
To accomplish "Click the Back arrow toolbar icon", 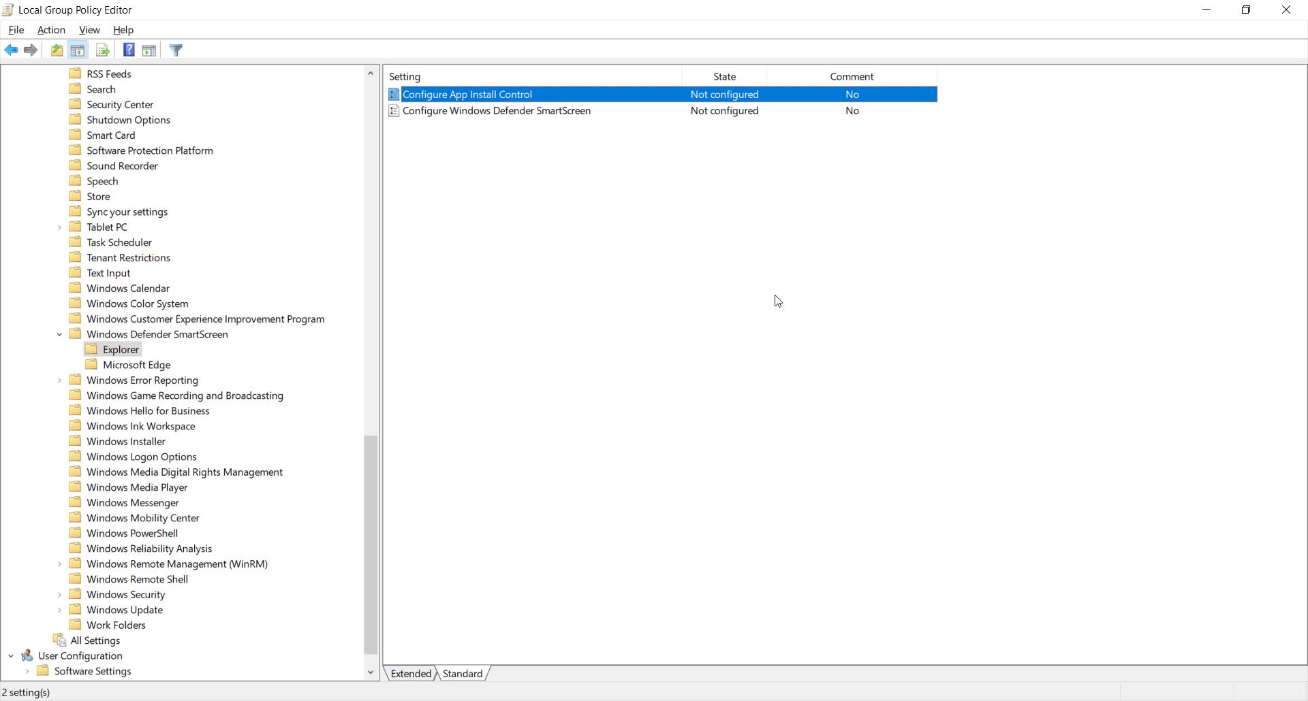I will pyautogui.click(x=11, y=50).
